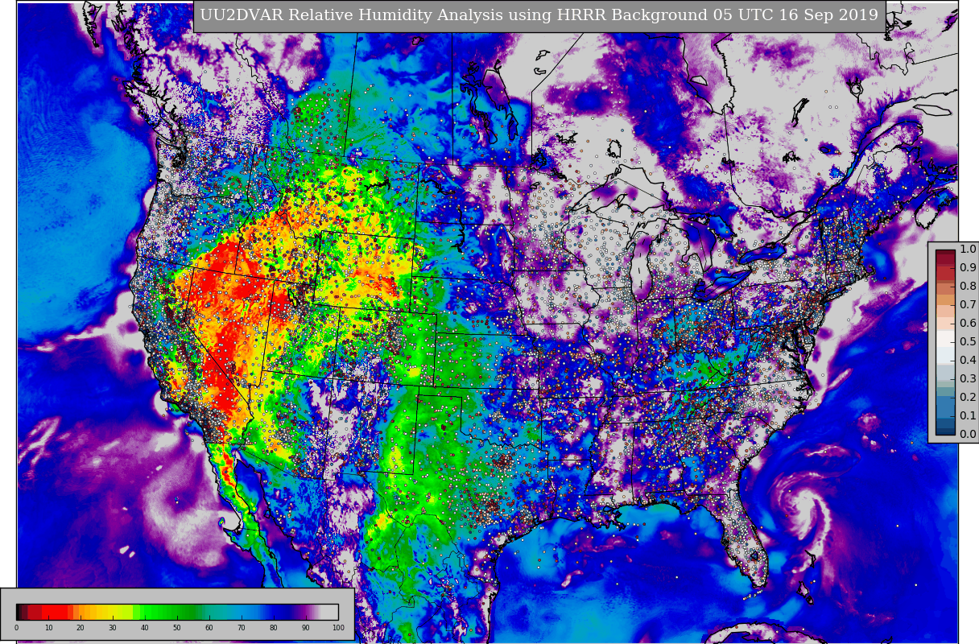Viewport: 979px width, 644px height.
Task: Click the "0.2" label on right colorbar
Action: (968, 398)
